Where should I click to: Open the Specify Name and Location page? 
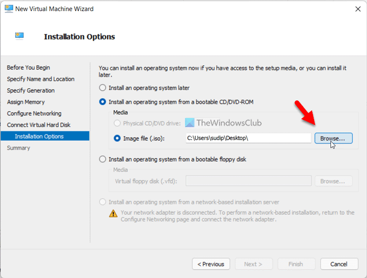coord(40,79)
